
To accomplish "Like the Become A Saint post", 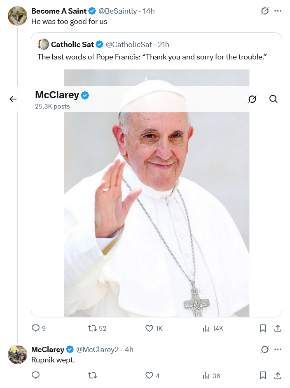I will click(150, 328).
